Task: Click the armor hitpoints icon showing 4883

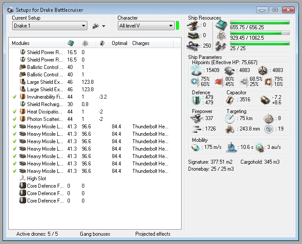Action: pyautogui.click(x=230, y=70)
